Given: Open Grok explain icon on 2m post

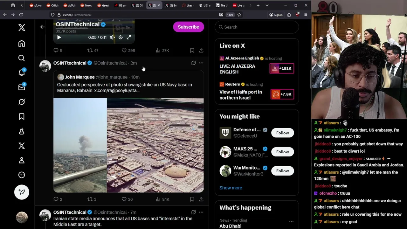Looking at the screenshot, I should point(193,63).
